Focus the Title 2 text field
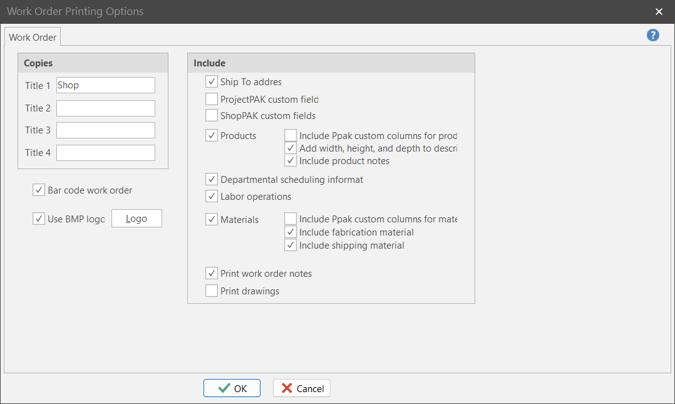This screenshot has width=675, height=404. pos(105,108)
